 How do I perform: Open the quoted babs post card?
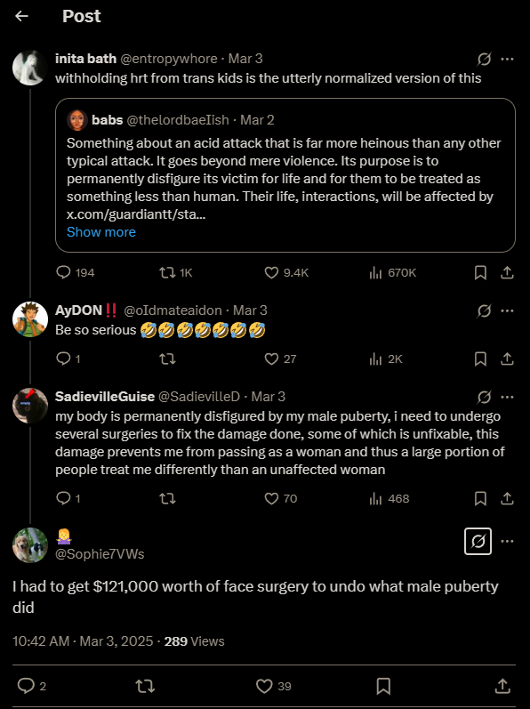pyautogui.click(x=285, y=175)
